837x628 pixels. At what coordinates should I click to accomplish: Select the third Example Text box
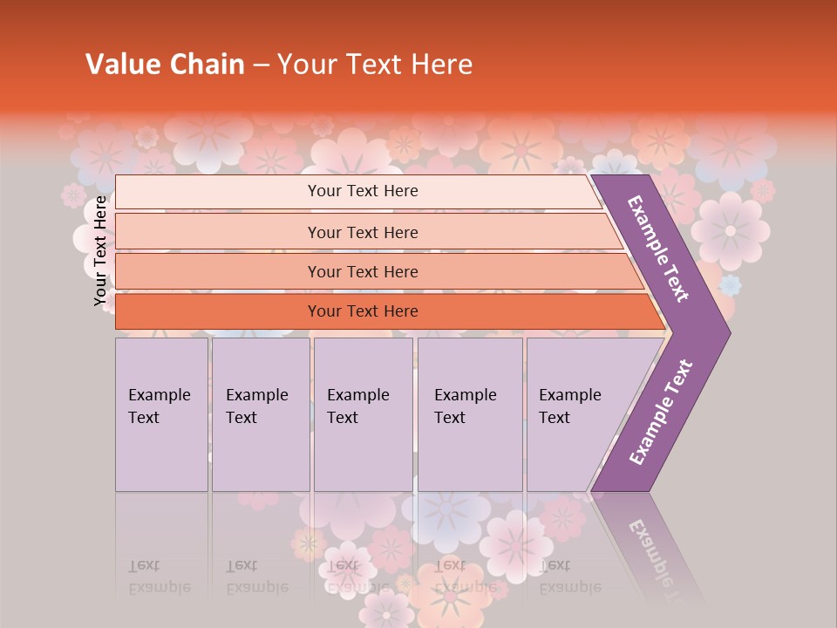(363, 414)
